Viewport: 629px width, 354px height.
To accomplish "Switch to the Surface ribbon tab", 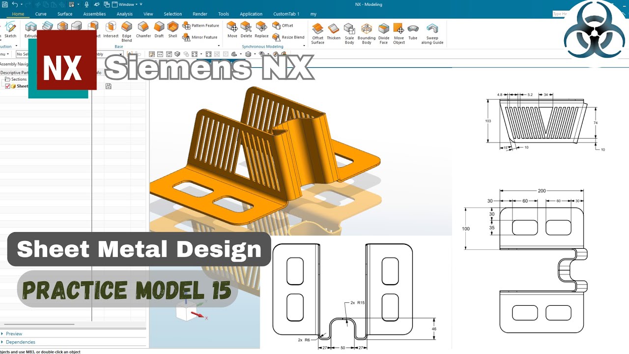I will [65, 14].
